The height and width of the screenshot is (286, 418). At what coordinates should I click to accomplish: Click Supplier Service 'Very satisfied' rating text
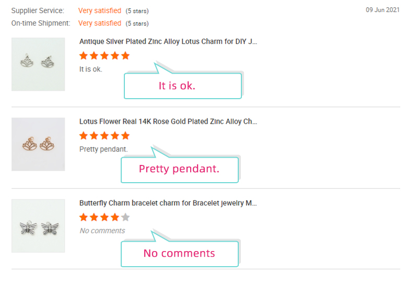100,10
